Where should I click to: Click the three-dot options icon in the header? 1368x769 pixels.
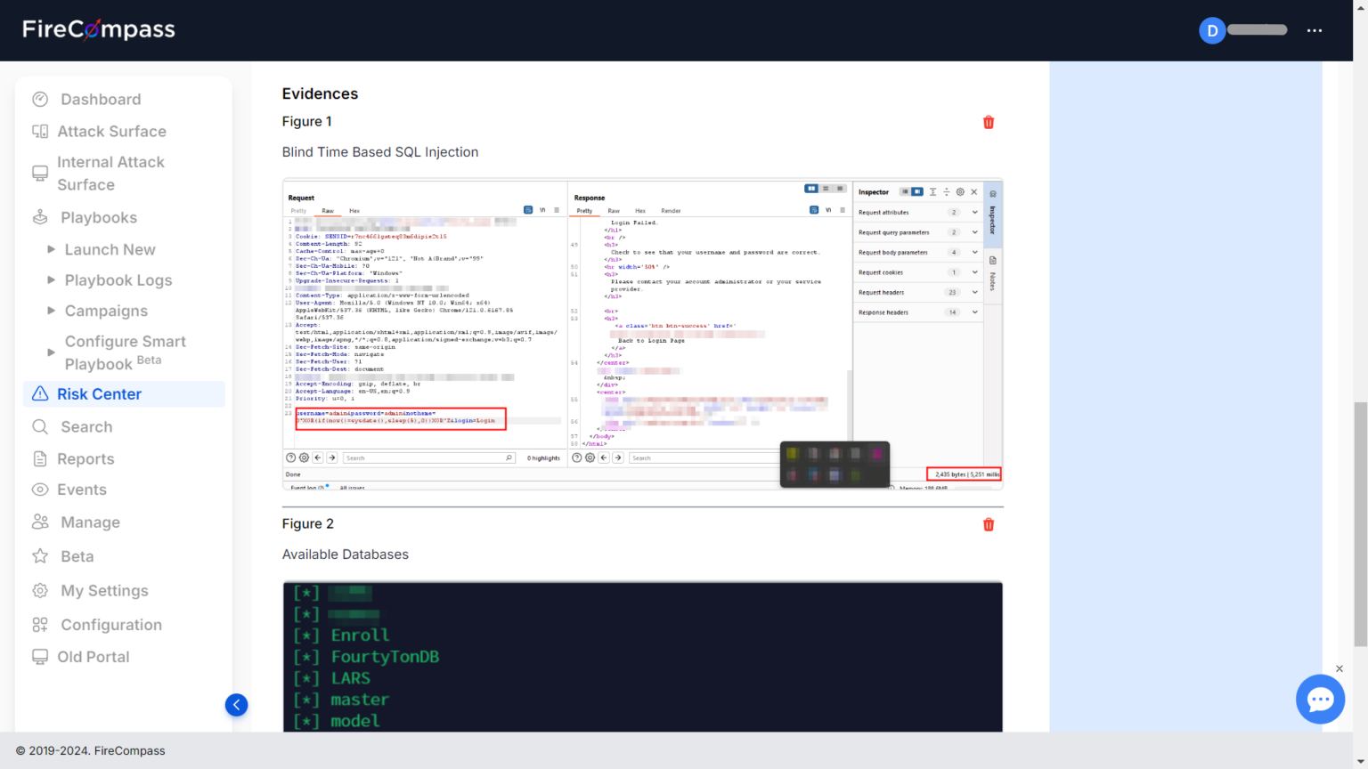pos(1315,30)
